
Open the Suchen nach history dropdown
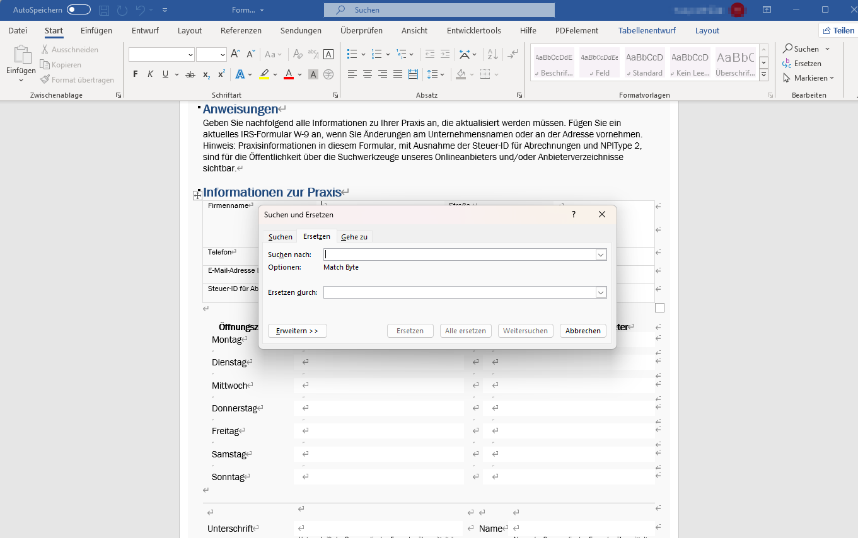[x=601, y=255]
